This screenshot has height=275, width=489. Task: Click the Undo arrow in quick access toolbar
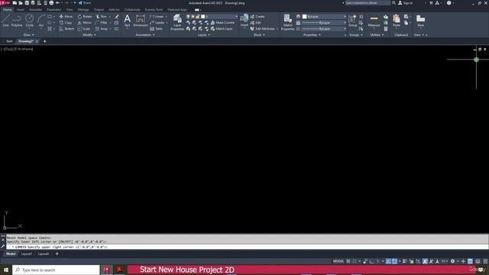(x=58, y=3)
